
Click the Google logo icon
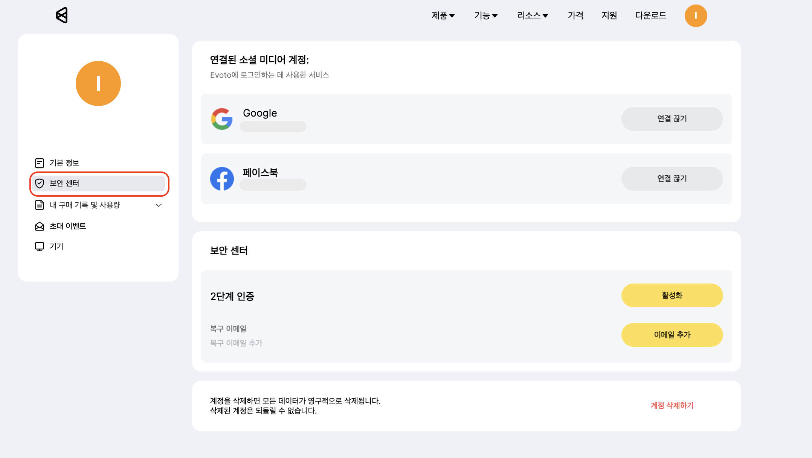point(222,119)
